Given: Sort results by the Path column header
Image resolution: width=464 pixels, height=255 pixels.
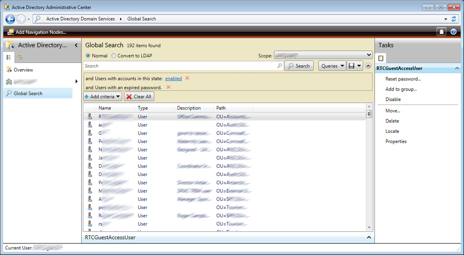Looking at the screenshot, I should click(233, 108).
